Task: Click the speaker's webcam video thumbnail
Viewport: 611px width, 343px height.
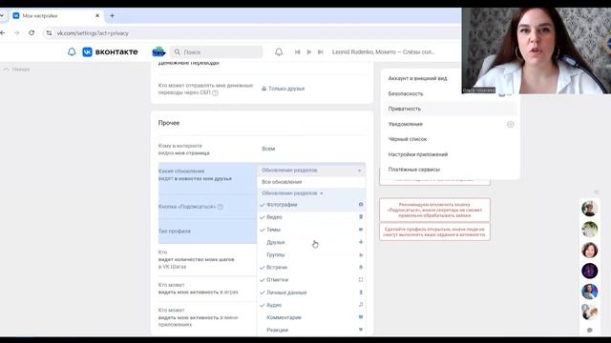Action: point(537,50)
